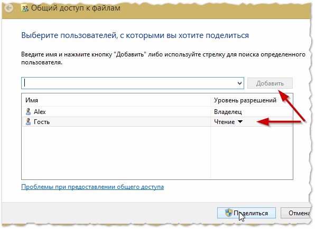The width and height of the screenshot is (315, 229).
Task: Click the Alex user avatar icon
Action: (29, 112)
